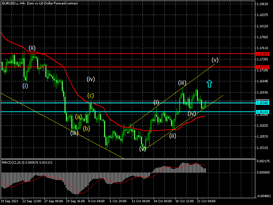Click the 6 Oct 20:00 time label

tap(118, 201)
